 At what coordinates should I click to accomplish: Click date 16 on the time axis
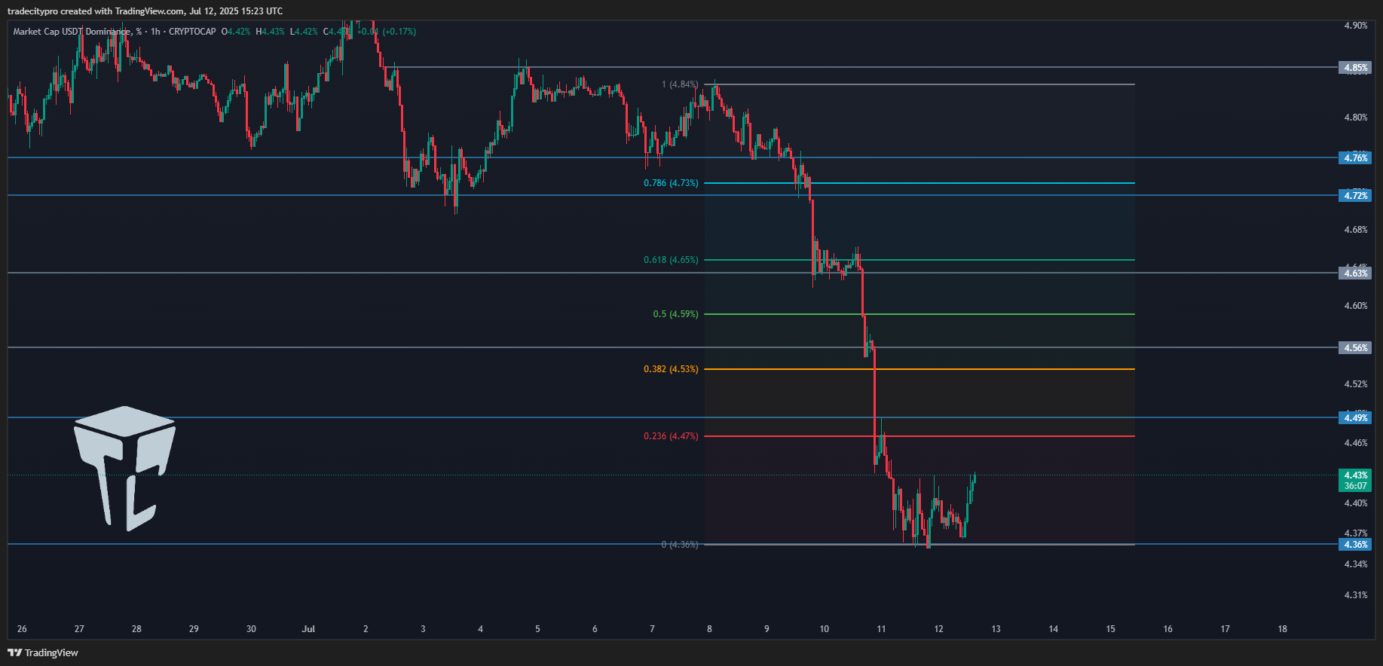(1167, 628)
